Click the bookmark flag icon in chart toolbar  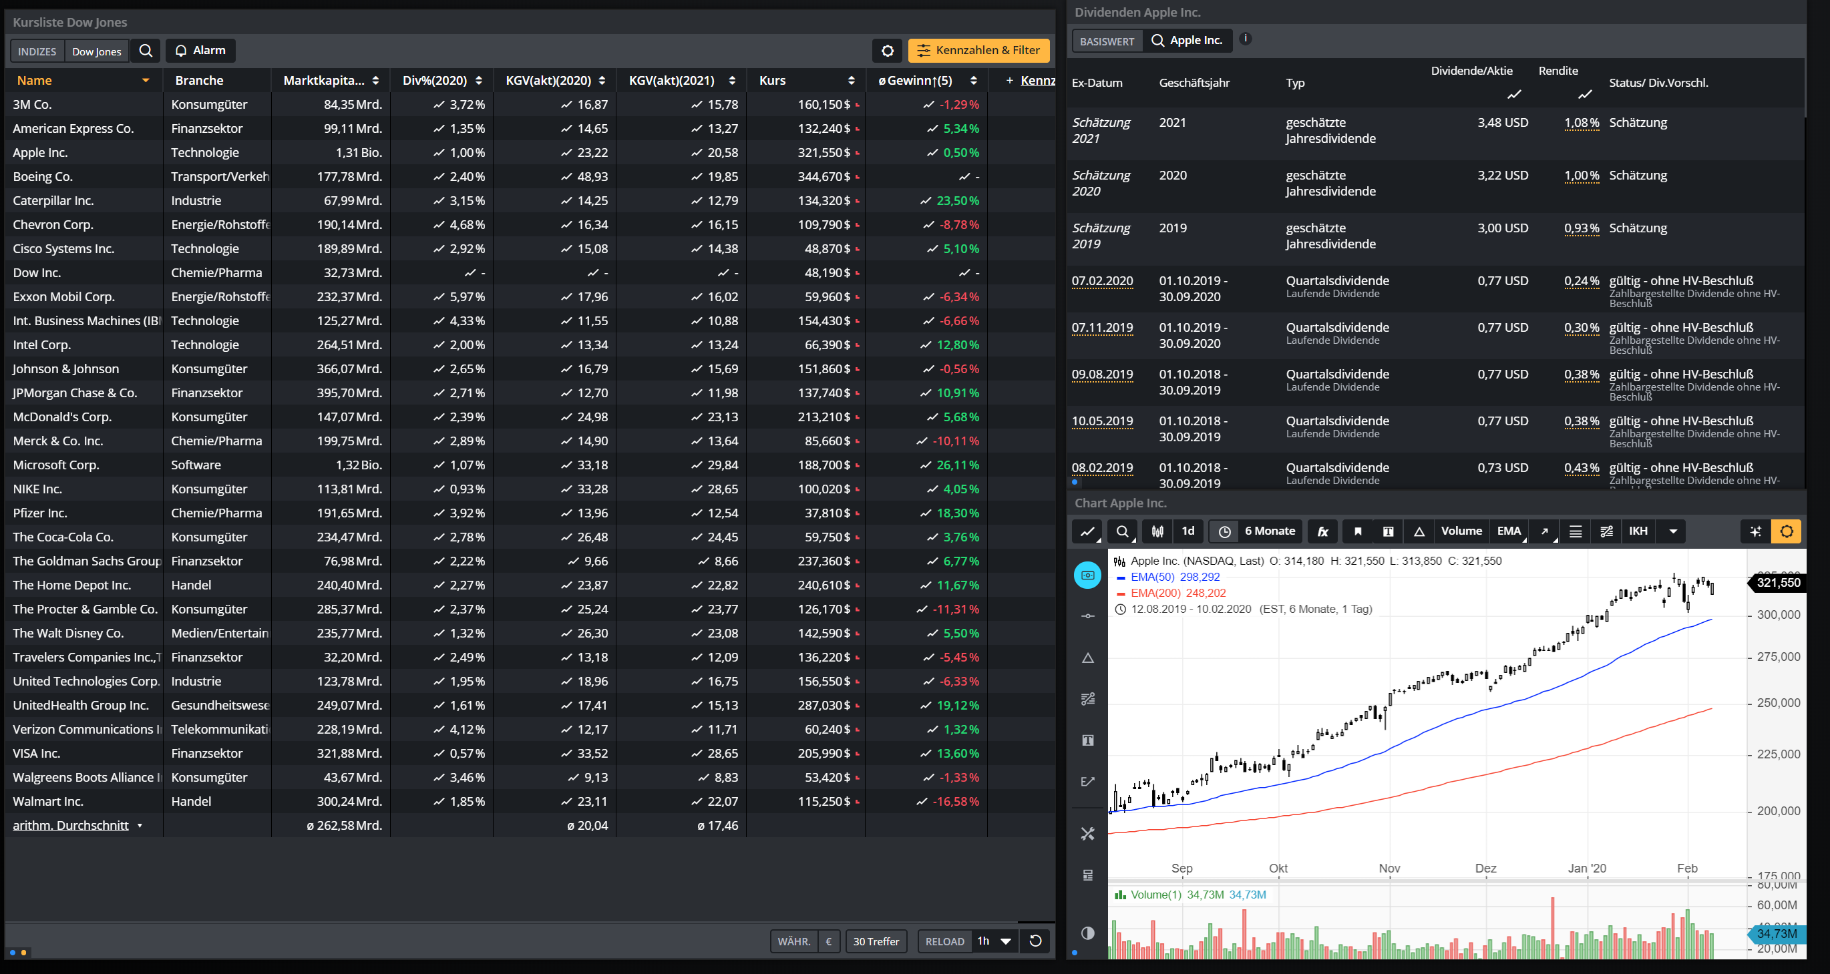click(x=1358, y=531)
